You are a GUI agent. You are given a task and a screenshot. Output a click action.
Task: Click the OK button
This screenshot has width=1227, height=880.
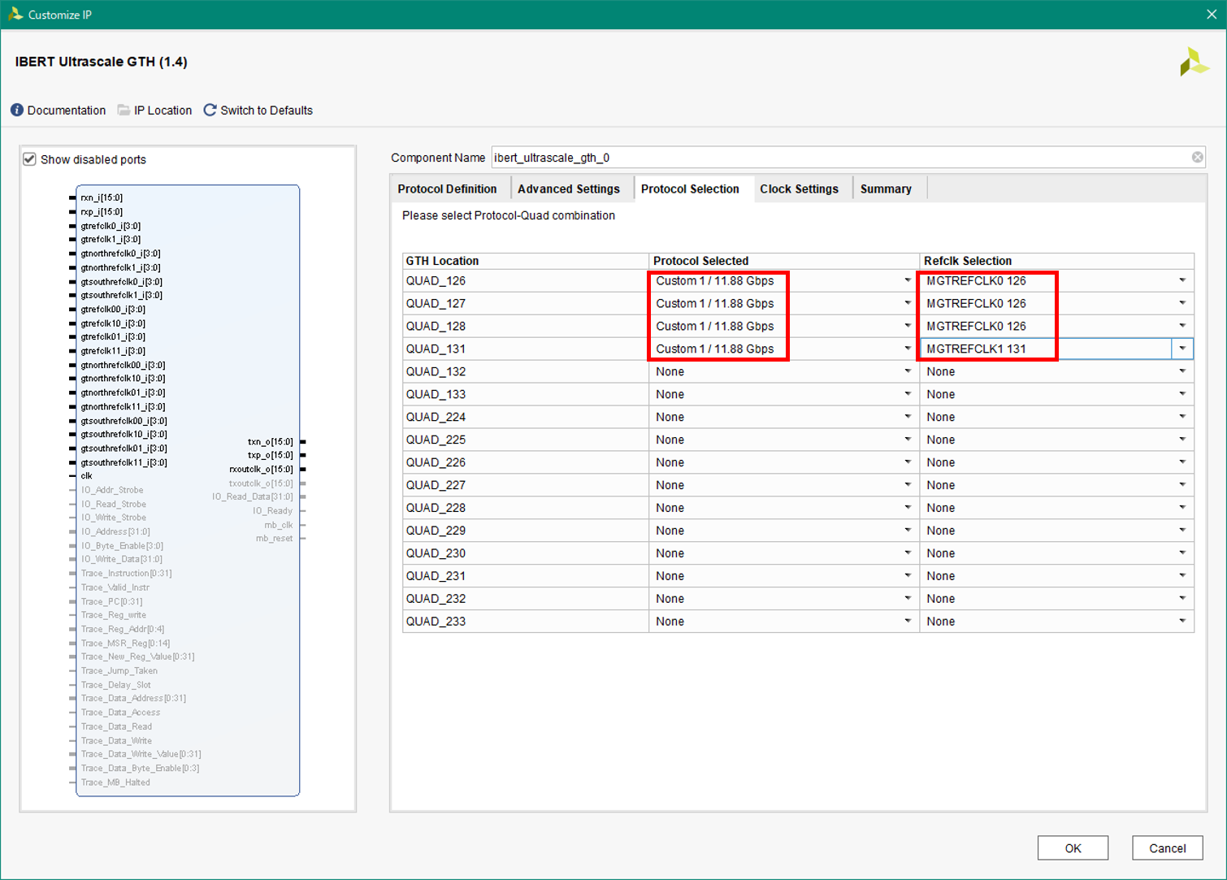(1073, 848)
